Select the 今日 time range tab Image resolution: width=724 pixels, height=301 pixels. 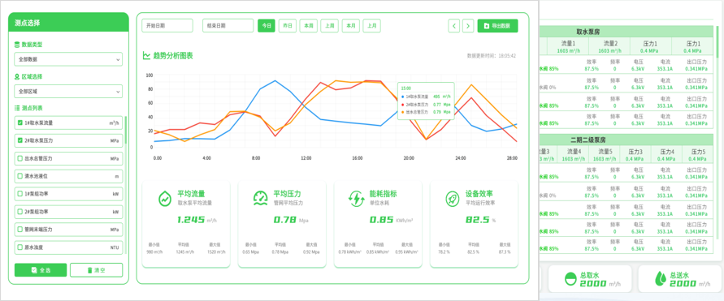(267, 26)
